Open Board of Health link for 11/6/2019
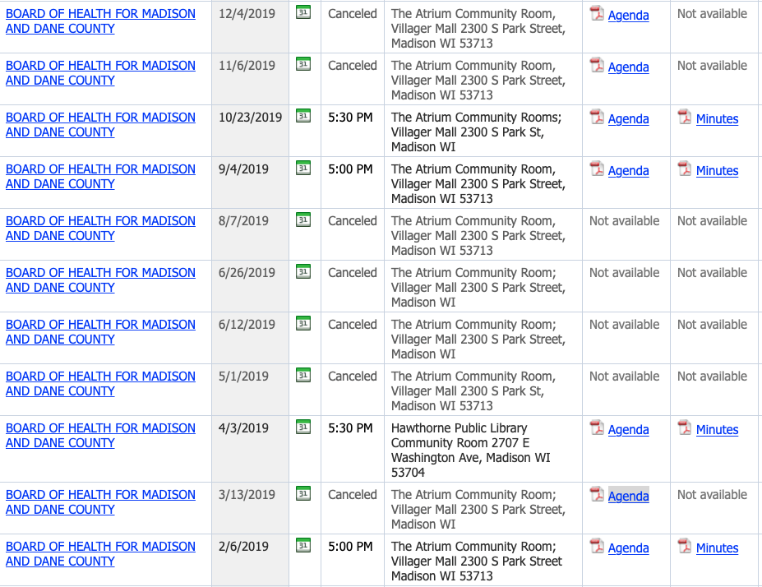This screenshot has width=762, height=587. pyautogui.click(x=100, y=73)
